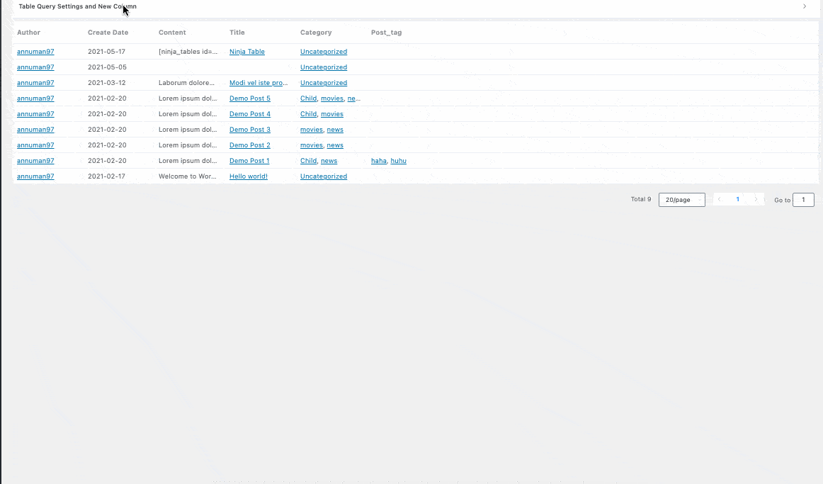Click the Go to page input field
The image size is (823, 484).
[x=803, y=200]
